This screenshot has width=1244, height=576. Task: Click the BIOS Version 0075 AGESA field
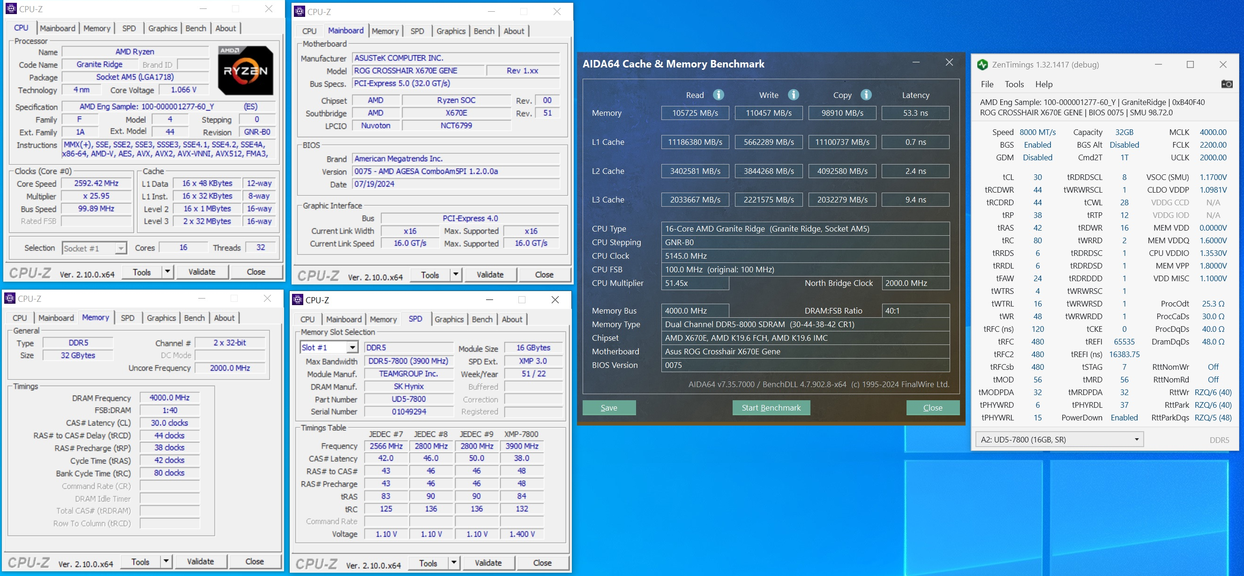pyautogui.click(x=456, y=171)
